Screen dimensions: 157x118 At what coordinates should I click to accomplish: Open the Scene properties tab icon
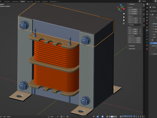coord(147,20)
